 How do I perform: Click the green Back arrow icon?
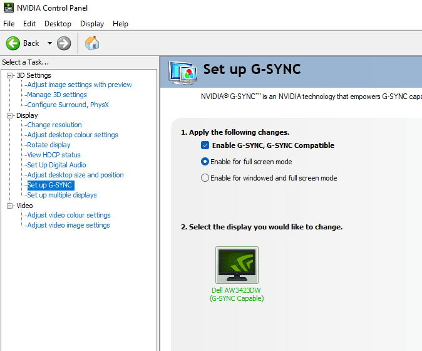click(13, 43)
